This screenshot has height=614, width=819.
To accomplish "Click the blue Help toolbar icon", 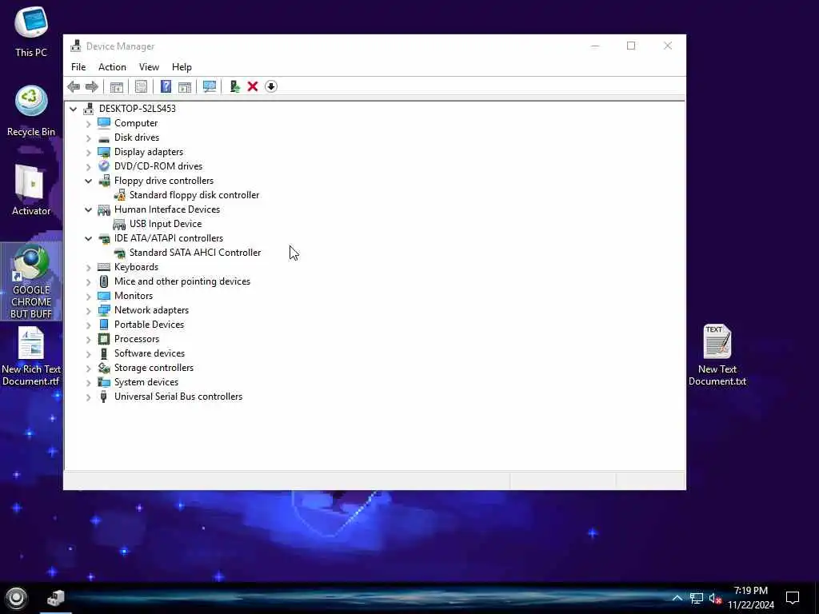I will click(x=166, y=86).
